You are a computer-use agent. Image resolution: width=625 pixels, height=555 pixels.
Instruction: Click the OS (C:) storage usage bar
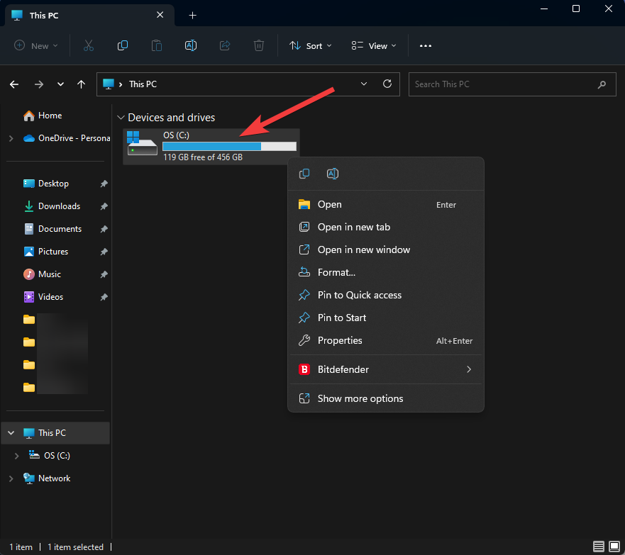tap(229, 146)
